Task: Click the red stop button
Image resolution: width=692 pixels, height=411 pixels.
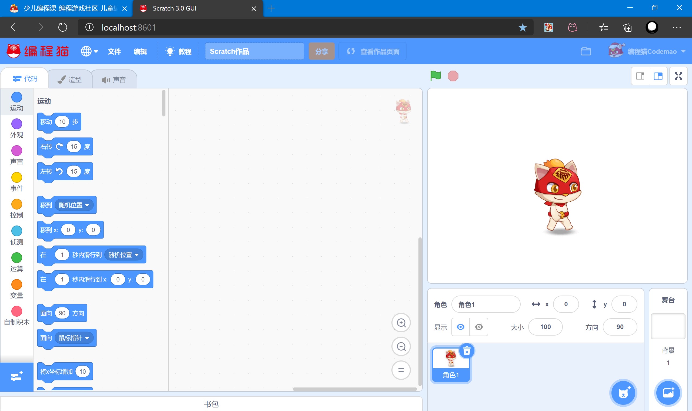Action: pos(453,76)
